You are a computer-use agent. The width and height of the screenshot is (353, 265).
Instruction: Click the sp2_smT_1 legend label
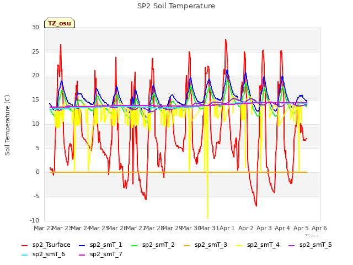pyautogui.click(x=106, y=245)
